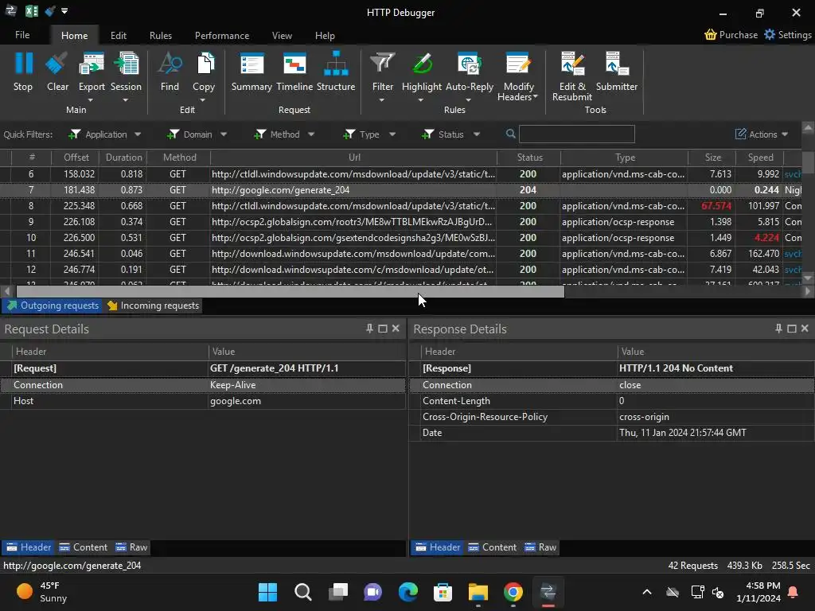Sort the list by Size column header

[x=712, y=158]
